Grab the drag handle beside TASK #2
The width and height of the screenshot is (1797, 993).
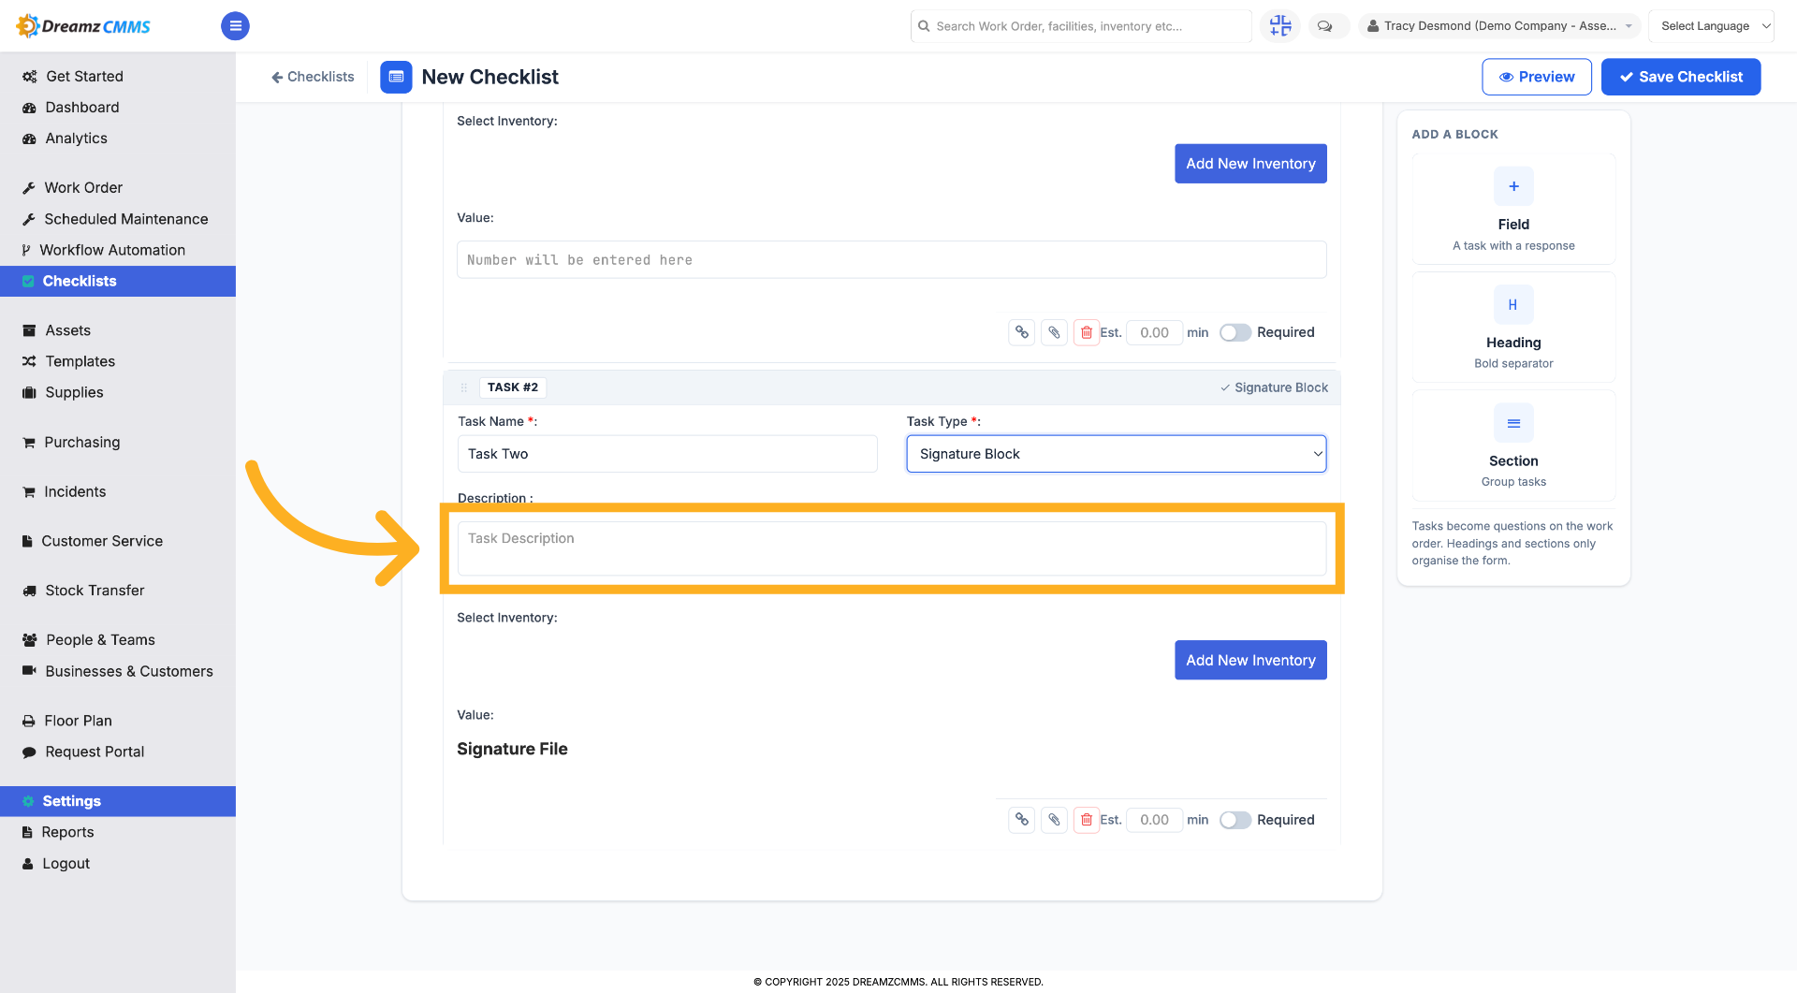463,387
